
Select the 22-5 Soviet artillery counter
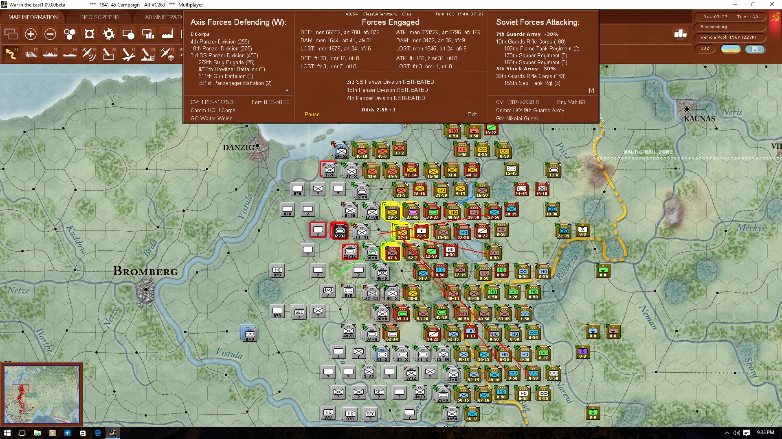tap(421, 231)
